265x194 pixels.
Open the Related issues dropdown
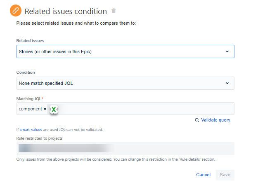pyautogui.click(x=125, y=51)
